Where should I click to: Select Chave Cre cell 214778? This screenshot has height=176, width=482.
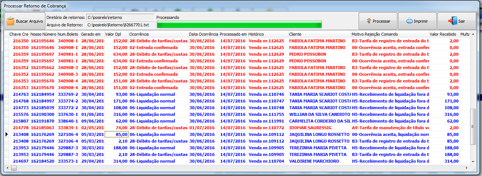[19, 128]
